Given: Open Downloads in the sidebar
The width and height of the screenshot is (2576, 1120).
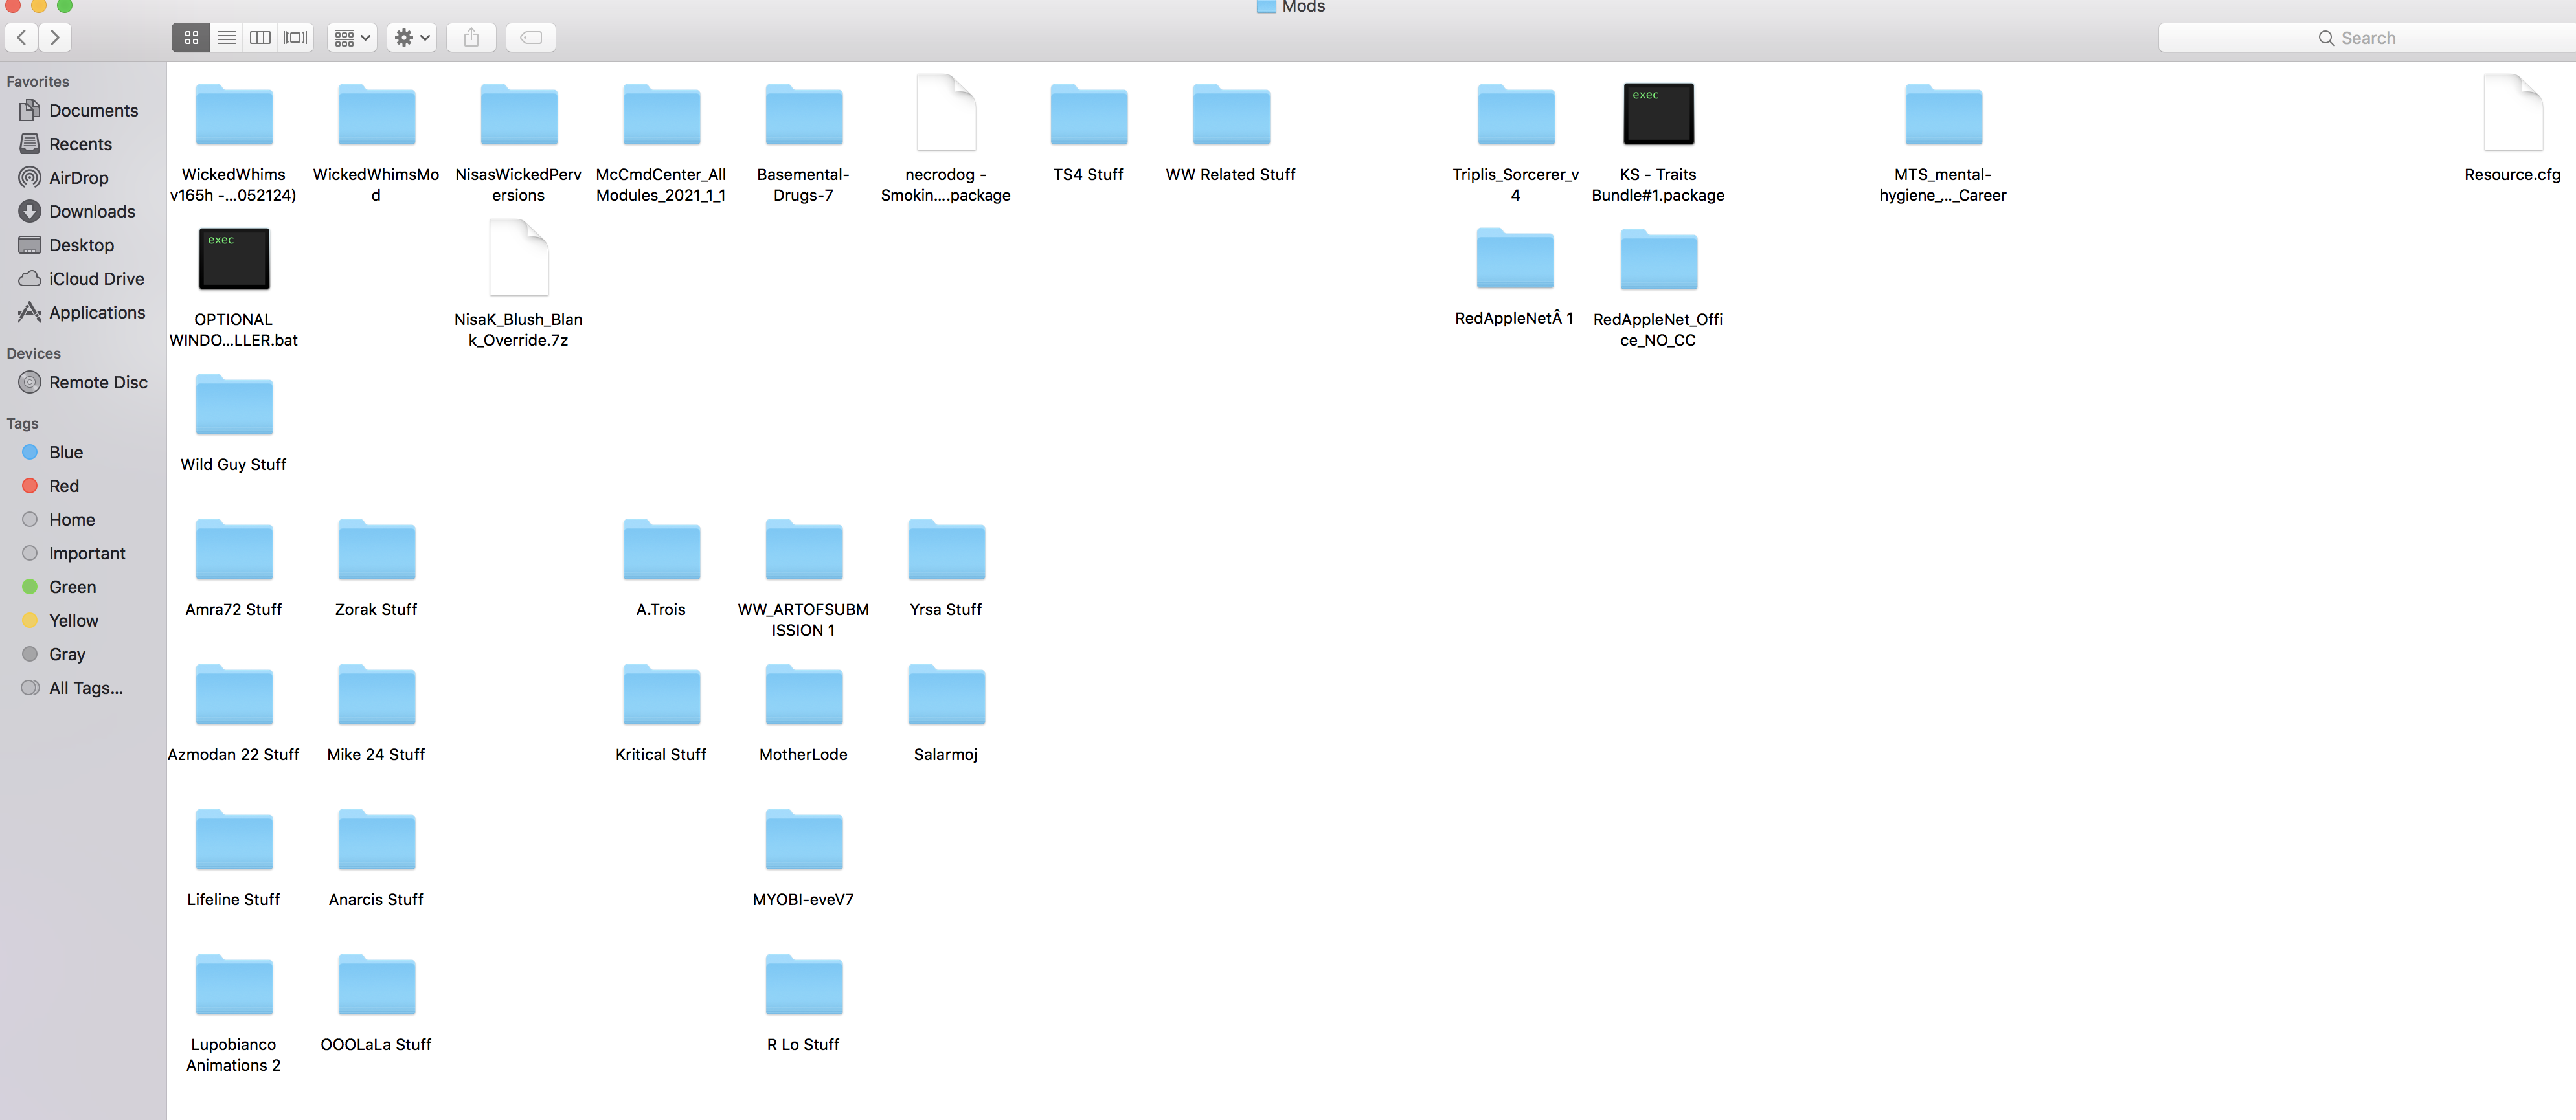Looking at the screenshot, I should [91, 211].
